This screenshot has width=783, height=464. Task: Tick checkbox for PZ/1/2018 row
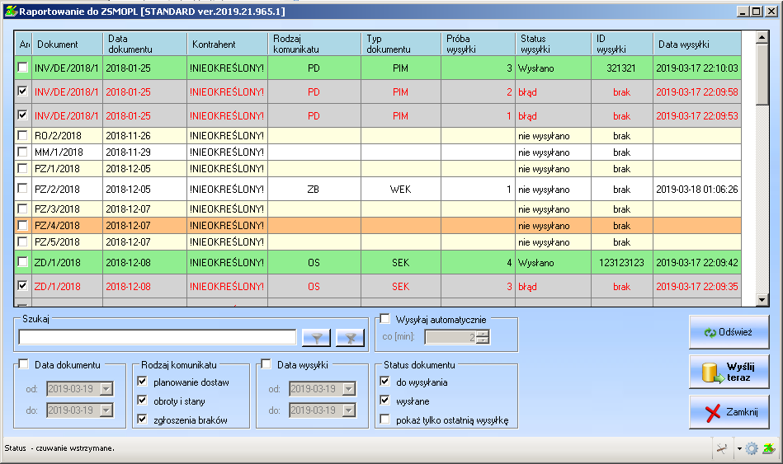point(22,168)
